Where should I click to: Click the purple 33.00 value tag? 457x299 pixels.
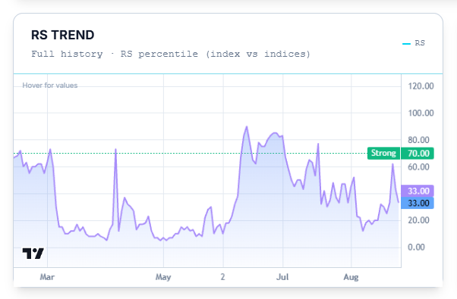click(x=418, y=191)
